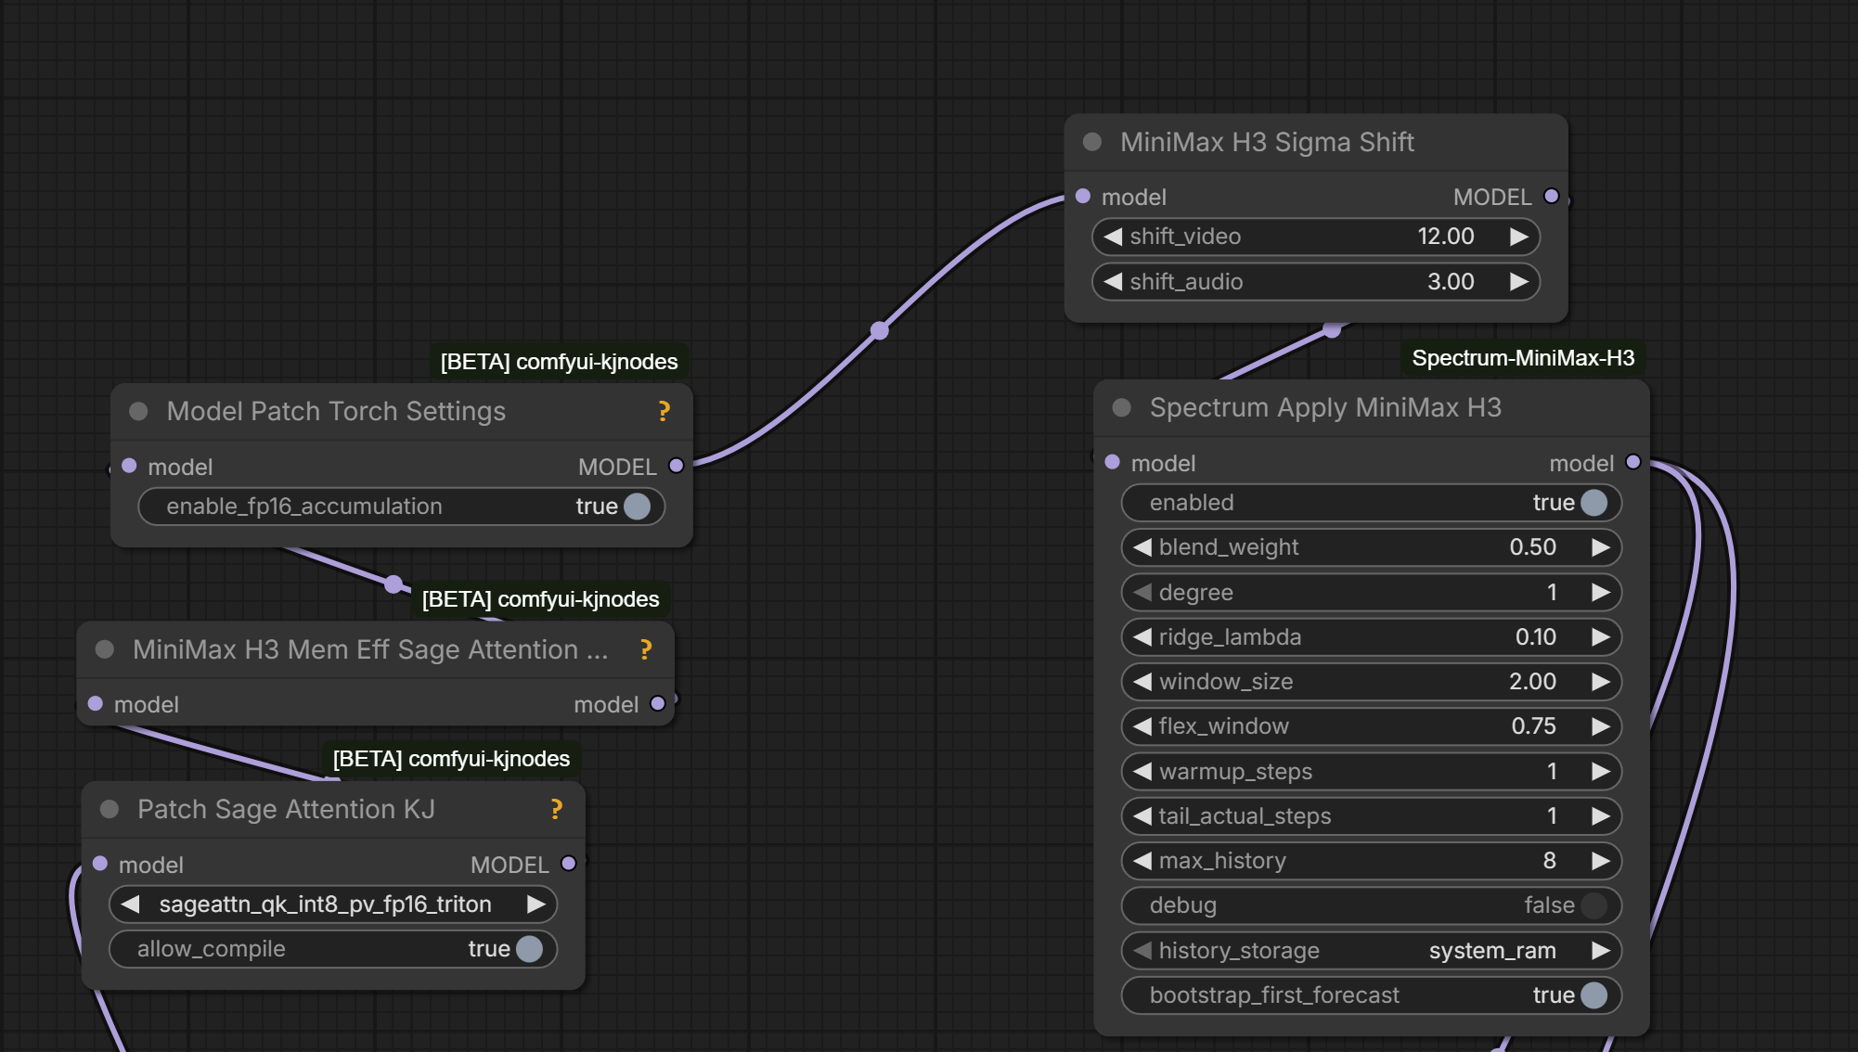
Task: Collapse the MiniMax H3 Mem Eff Sage Attention node
Action: [105, 649]
